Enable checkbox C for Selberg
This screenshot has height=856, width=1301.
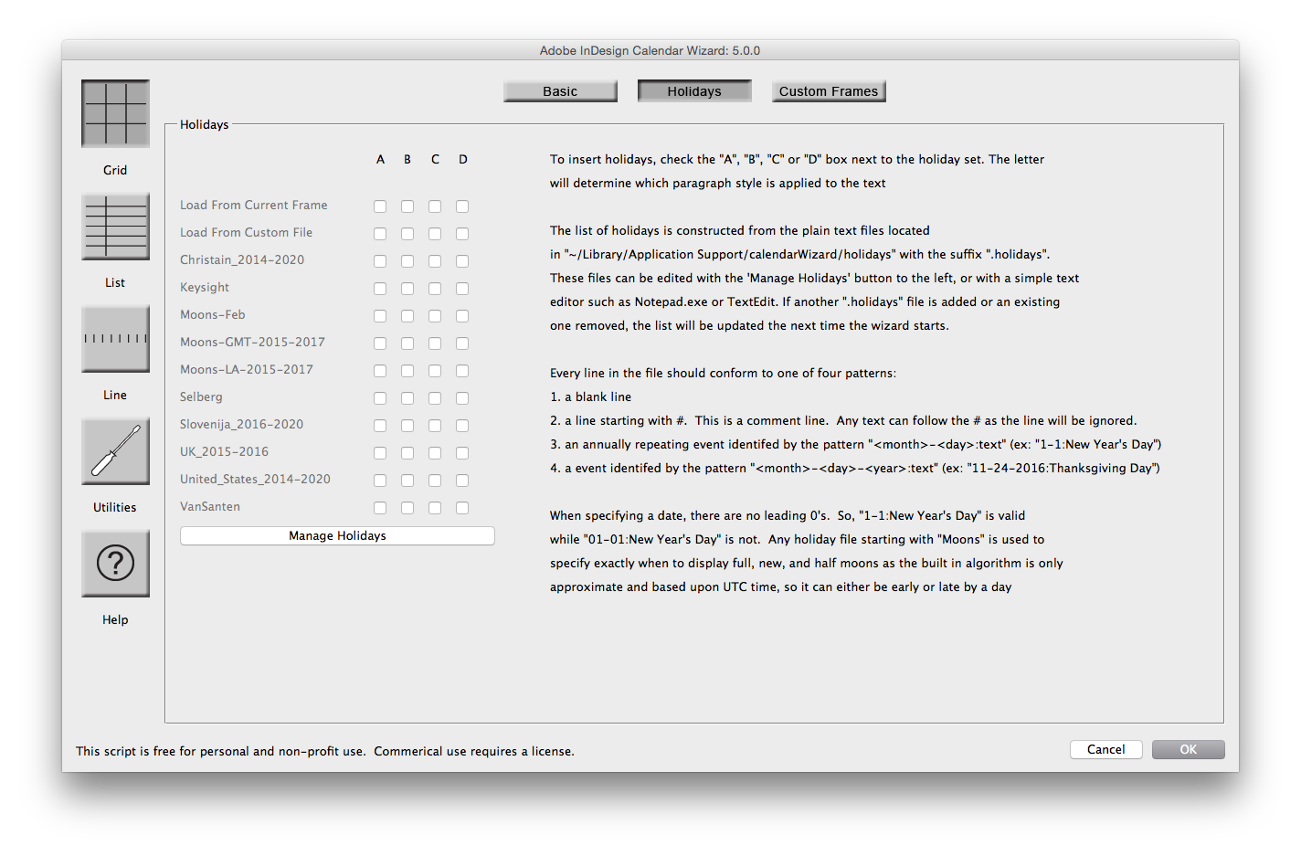click(435, 397)
